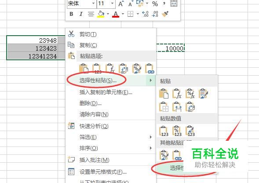Image resolution: width=259 pixels, height=183 pixels.
Task: Click paste link icon under 其他粘贴选项
Action: pyautogui.click(x=177, y=155)
